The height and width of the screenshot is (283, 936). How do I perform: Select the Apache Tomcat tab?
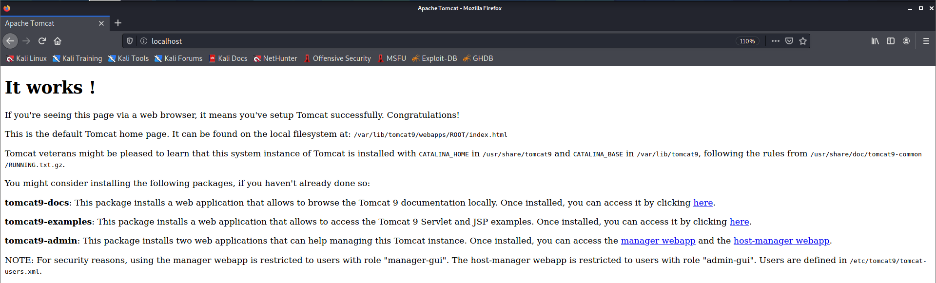click(x=55, y=23)
